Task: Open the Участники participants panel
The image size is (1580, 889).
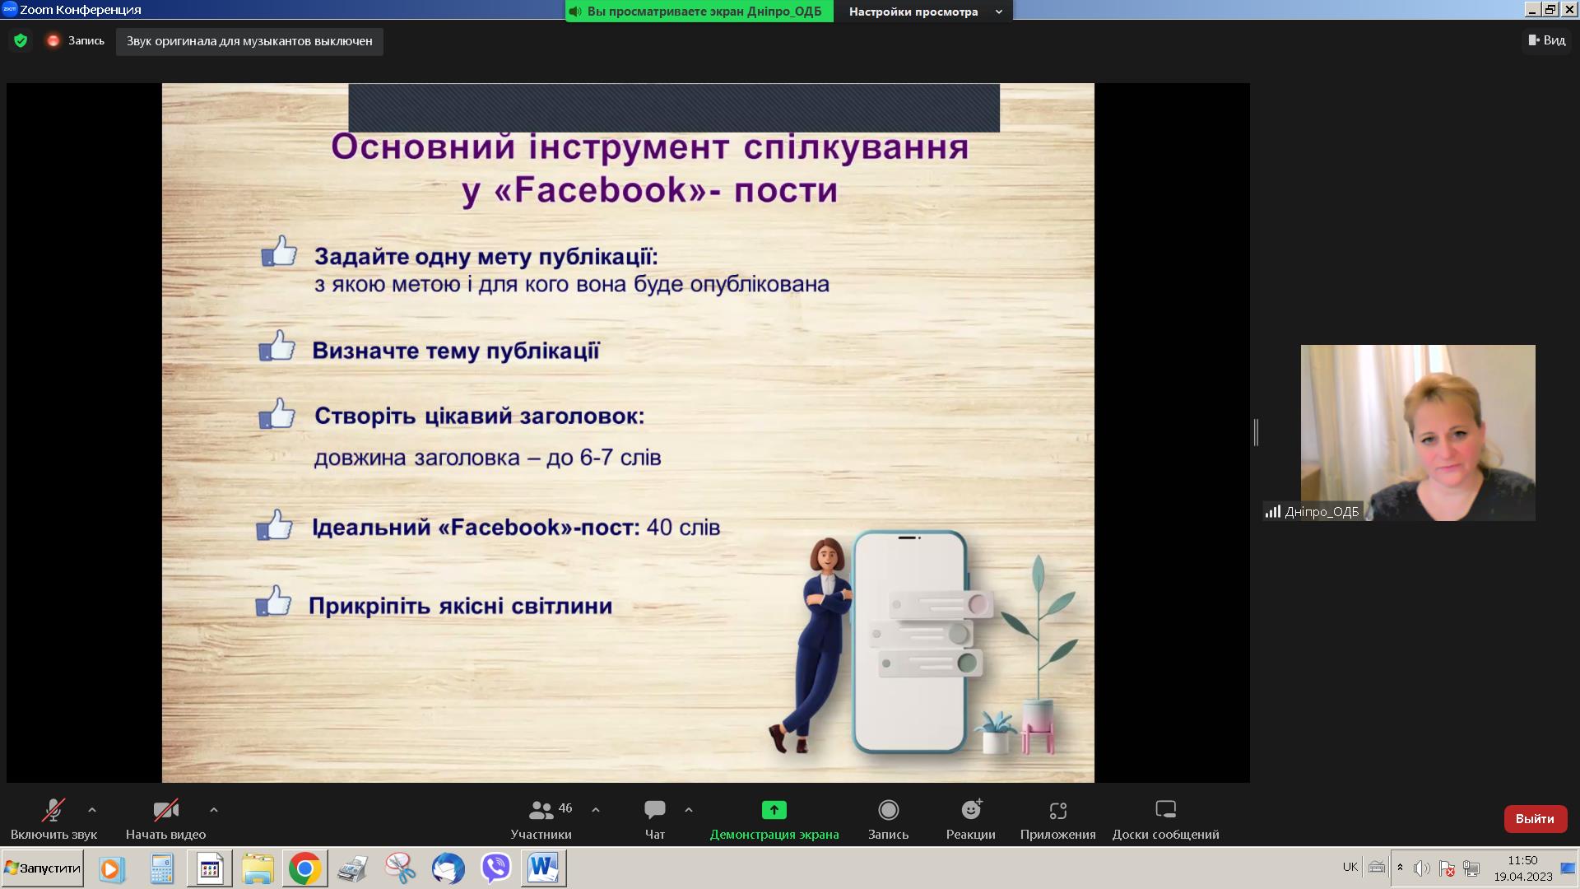Action: 541,820
